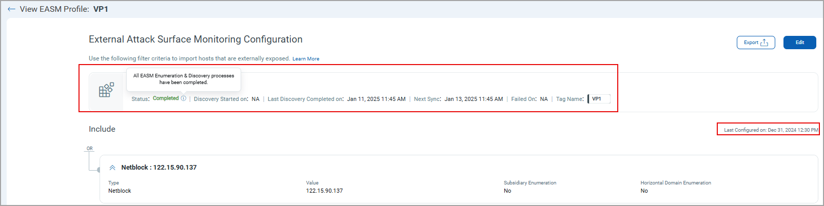Click Last Discovery Completed date Jan 11, 2025

tap(376, 99)
